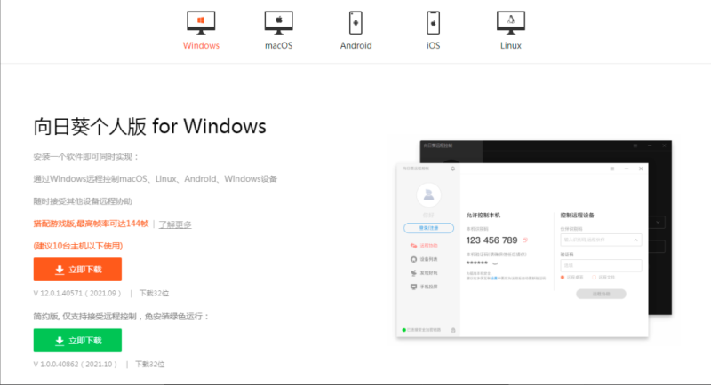711x385 pixels.
Task: Click the hamburger menu icon in preview window
Action: point(612,169)
